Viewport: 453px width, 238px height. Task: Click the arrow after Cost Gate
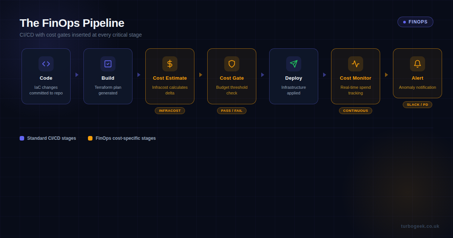click(262, 74)
